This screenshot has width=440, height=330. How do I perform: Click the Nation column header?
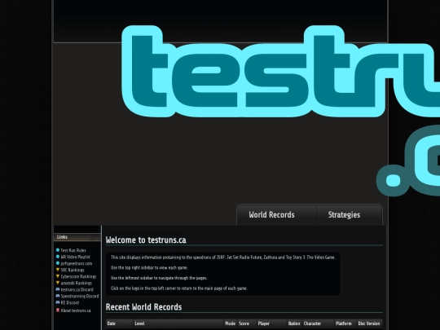point(294,323)
